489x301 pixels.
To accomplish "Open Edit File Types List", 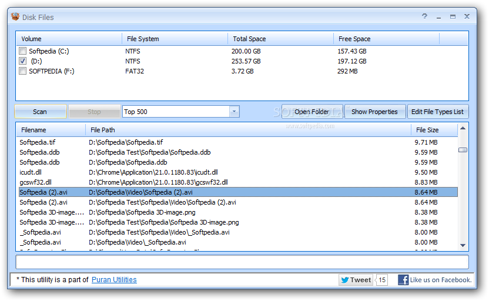I will click(x=437, y=112).
